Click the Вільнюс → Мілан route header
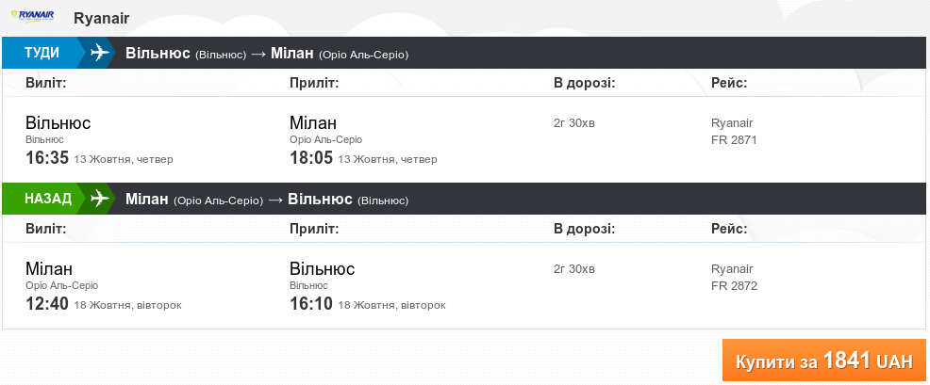This screenshot has height=385, width=930. 267,53
